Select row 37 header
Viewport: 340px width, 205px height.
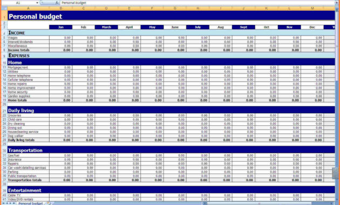4,180
